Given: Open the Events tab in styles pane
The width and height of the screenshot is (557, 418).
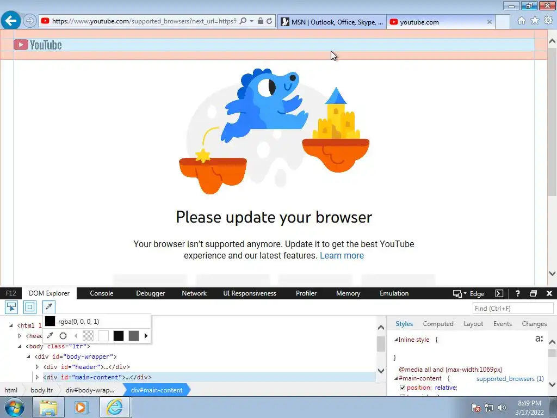Looking at the screenshot, I should coord(502,324).
